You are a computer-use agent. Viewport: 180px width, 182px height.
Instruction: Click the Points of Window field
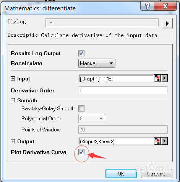(123, 130)
